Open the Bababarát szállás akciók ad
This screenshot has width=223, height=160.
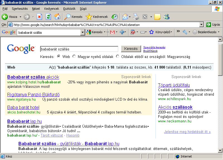[x=33, y=77]
